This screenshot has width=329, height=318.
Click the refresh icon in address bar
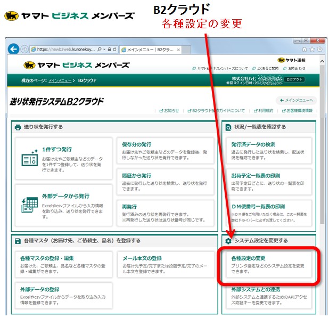point(114,49)
